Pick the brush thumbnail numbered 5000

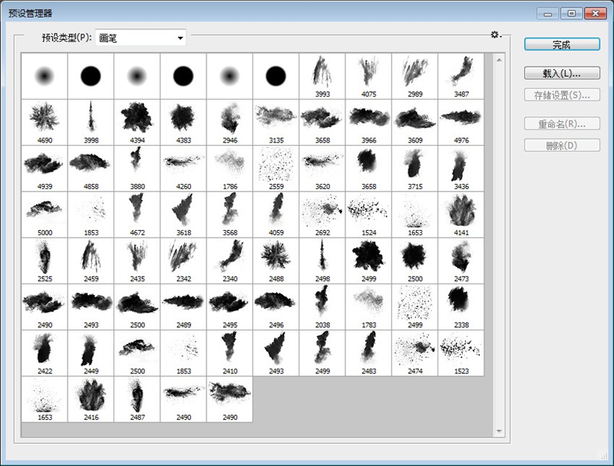point(45,214)
